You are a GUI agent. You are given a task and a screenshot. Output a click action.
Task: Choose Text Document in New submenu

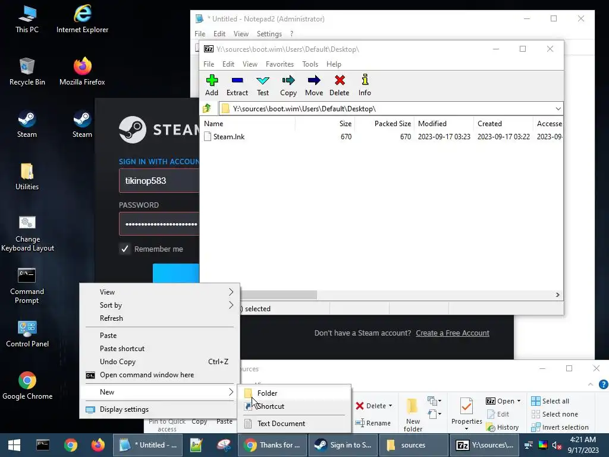point(294,424)
